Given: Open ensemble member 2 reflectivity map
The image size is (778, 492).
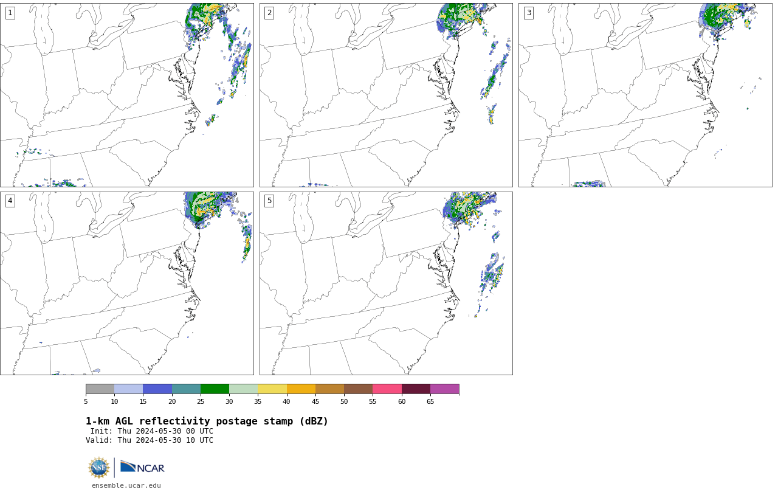Looking at the screenshot, I should pyautogui.click(x=386, y=95).
